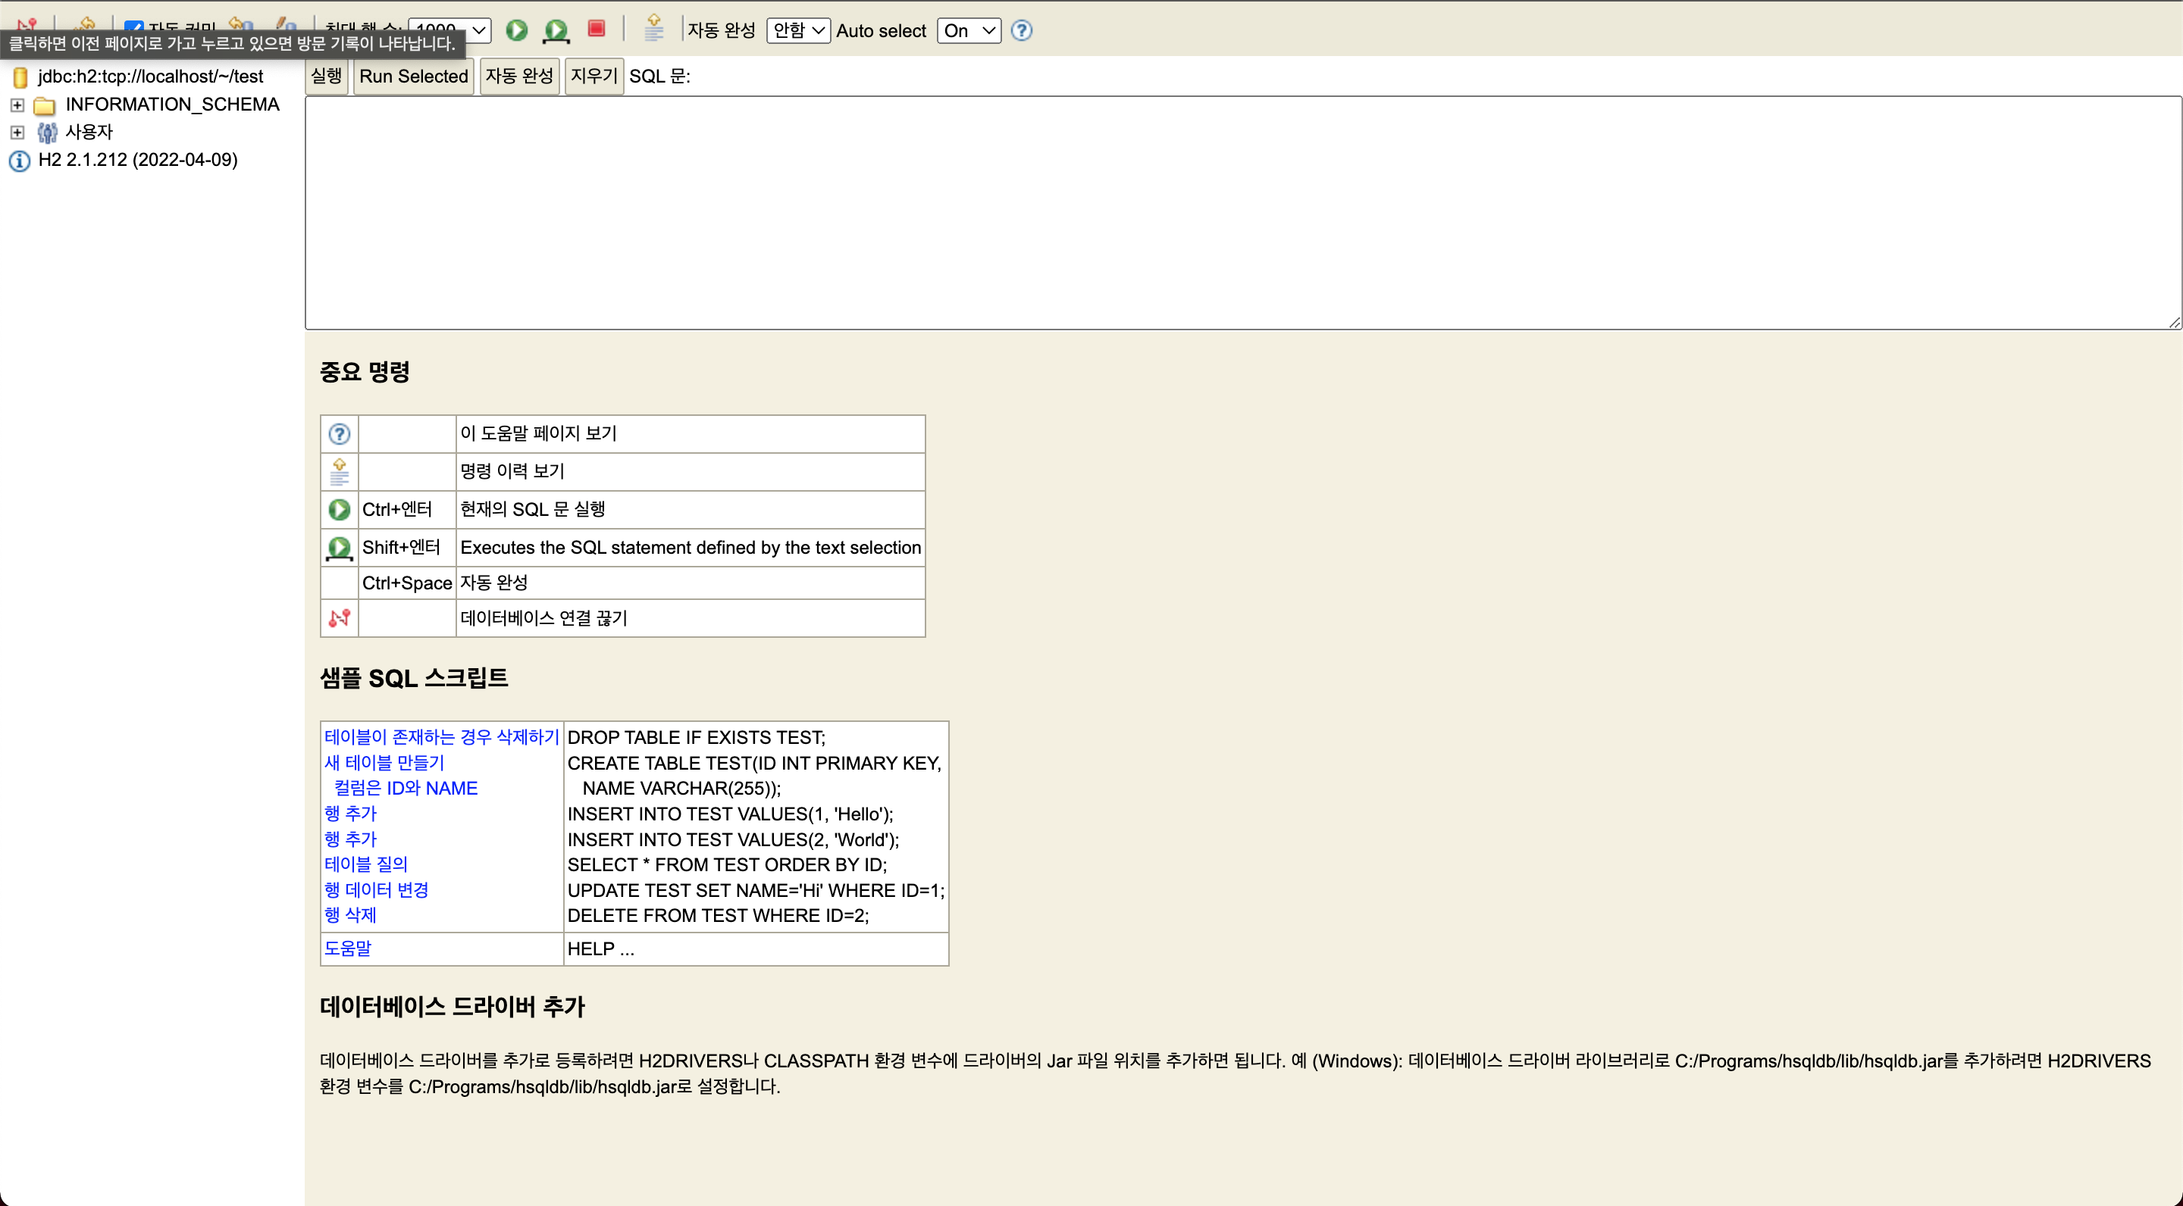Expand the INFORMATION_SCHEMA tree node
2183x1206 pixels.
(17, 105)
